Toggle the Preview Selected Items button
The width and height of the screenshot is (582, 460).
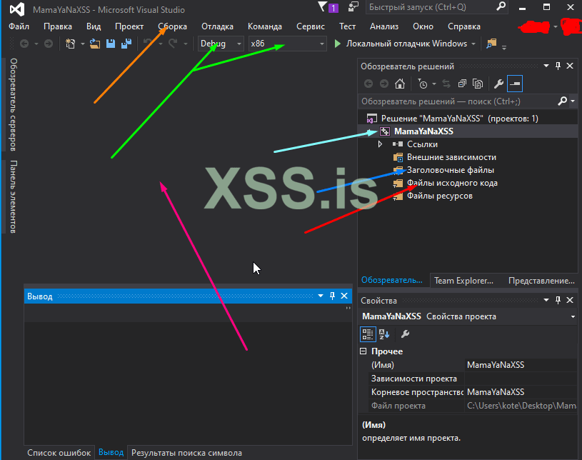point(515,84)
